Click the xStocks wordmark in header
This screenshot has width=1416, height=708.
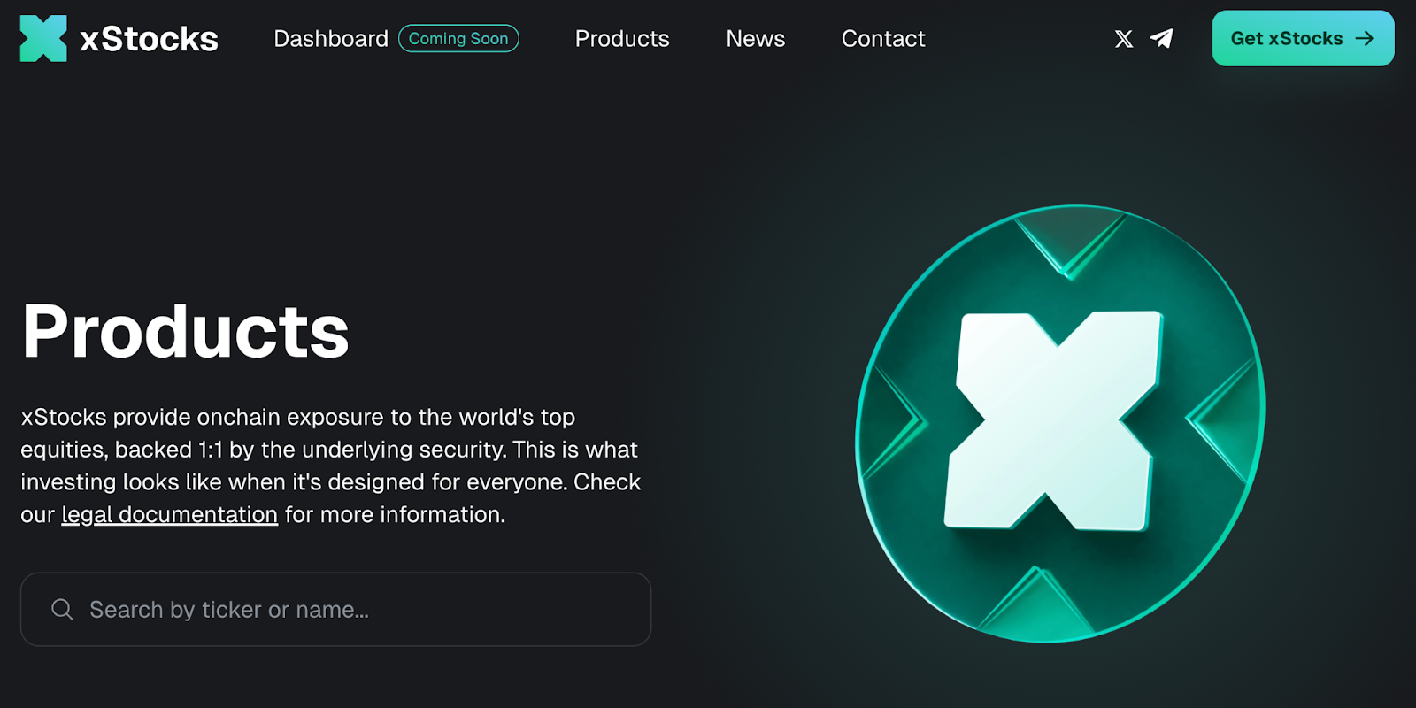[149, 39]
